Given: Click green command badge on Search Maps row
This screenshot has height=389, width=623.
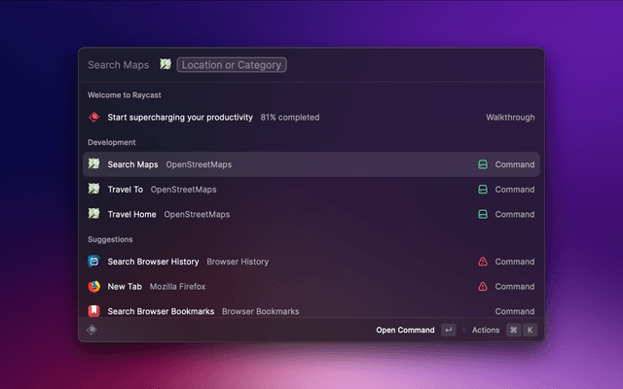Looking at the screenshot, I should click(x=482, y=164).
